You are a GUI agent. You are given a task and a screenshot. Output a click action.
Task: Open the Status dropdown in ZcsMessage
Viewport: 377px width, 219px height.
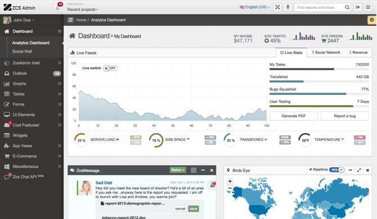[x=178, y=170]
